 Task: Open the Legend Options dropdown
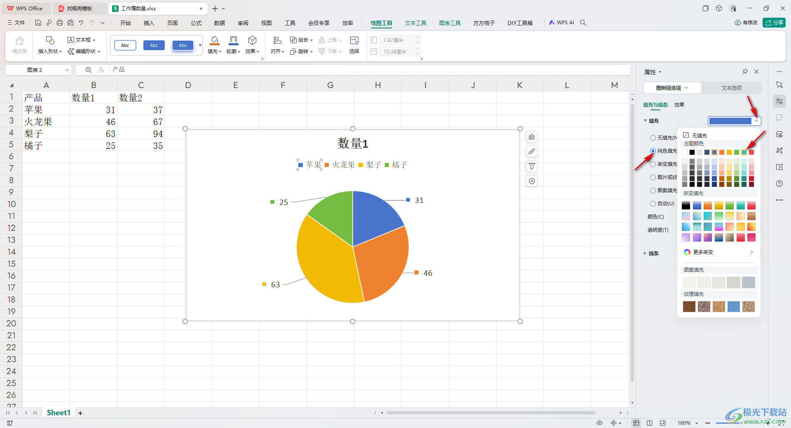click(672, 88)
